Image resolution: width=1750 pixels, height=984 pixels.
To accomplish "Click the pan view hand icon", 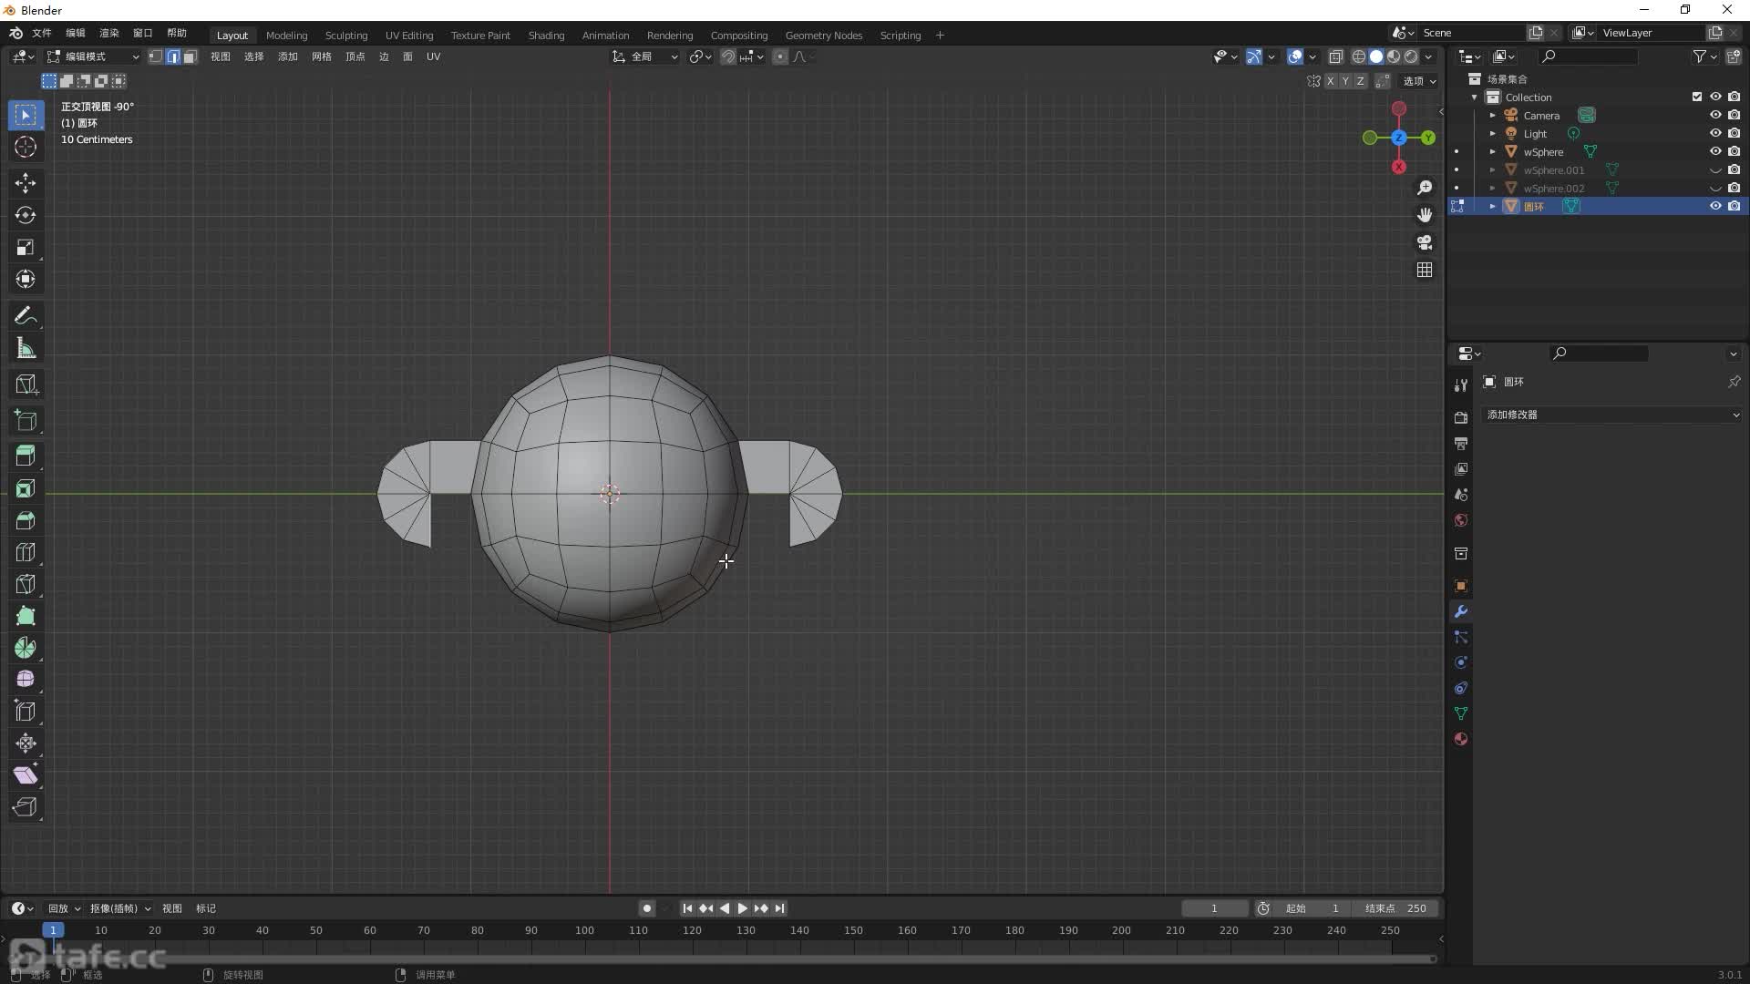I will point(1425,215).
